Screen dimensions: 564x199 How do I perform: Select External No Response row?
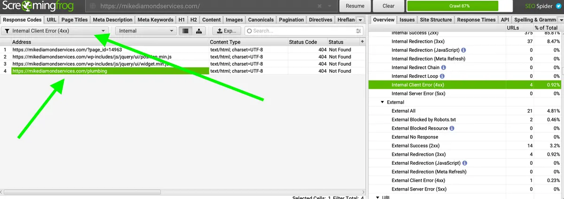coord(465,137)
